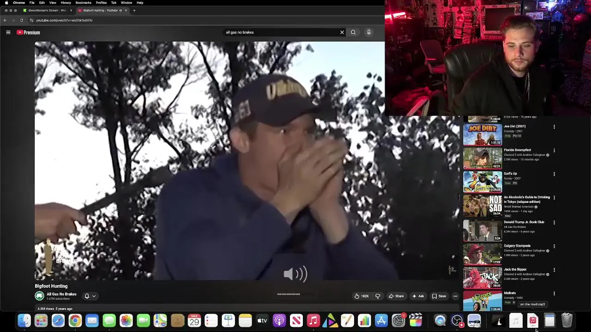Open the All Gas No Brakes channel avatar
Viewport: 591px width, 332px height.
point(39,296)
